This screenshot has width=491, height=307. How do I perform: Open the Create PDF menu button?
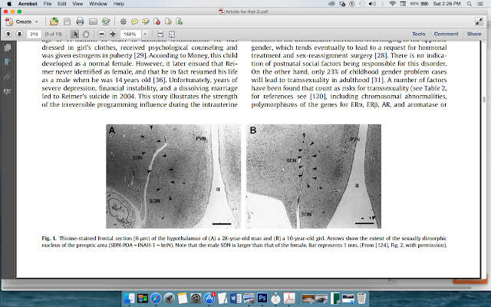pos(22,21)
